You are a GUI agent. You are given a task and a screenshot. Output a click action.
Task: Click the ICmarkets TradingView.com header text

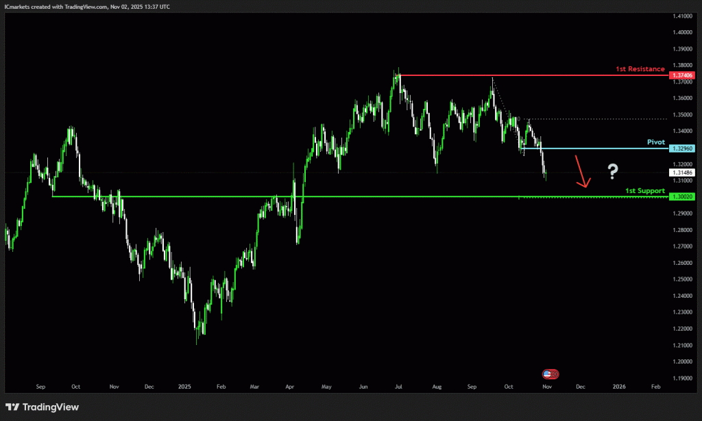click(87, 6)
